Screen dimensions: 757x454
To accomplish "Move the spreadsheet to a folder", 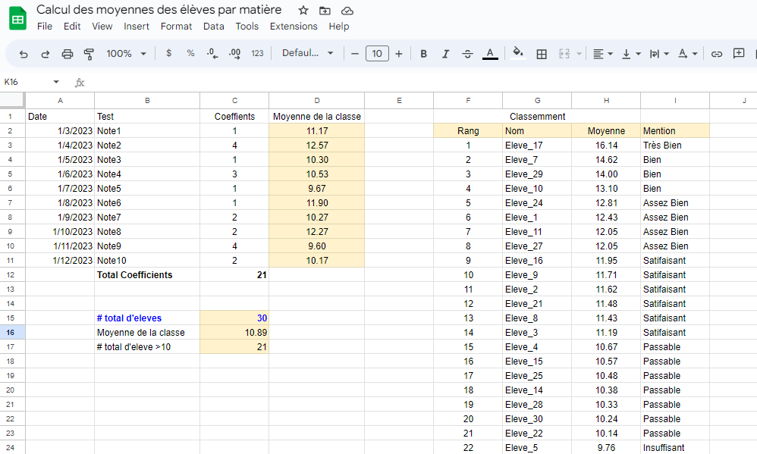I will 324,10.
